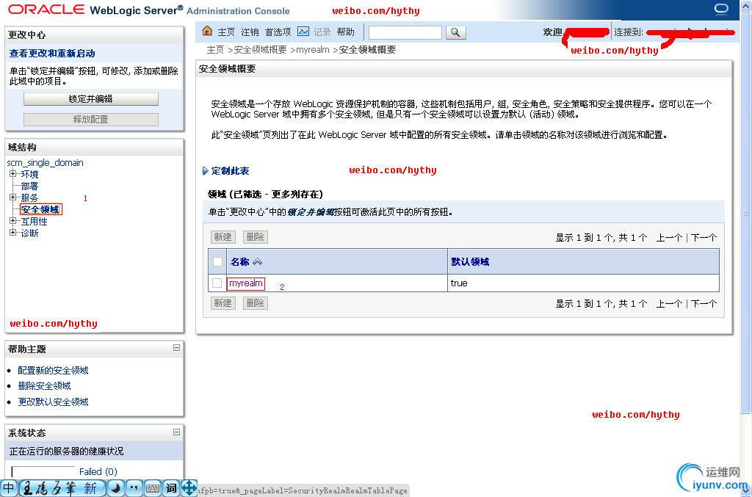Image resolution: width=752 pixels, height=497 pixels.
Task: Select 部署 in domain tree
Action: [29, 186]
